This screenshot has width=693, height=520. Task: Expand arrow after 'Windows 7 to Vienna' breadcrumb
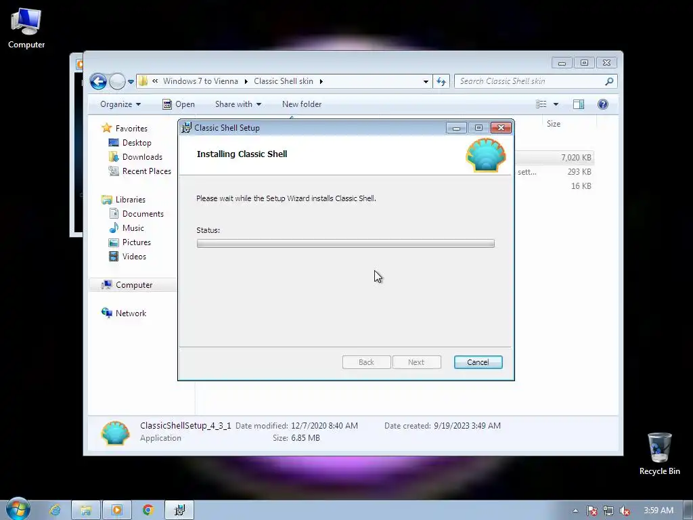(246, 81)
